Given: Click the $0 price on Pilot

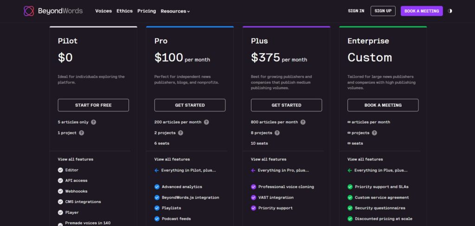Looking at the screenshot, I should pyautogui.click(x=65, y=58).
